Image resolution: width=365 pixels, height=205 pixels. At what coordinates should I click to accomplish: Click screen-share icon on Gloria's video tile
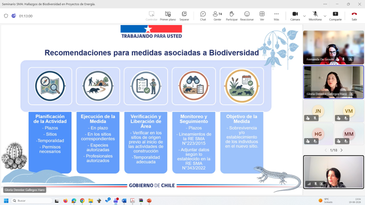pyautogui.click(x=351, y=94)
